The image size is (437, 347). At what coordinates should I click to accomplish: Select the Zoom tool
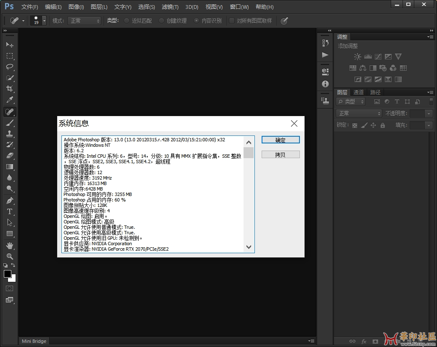pos(10,257)
